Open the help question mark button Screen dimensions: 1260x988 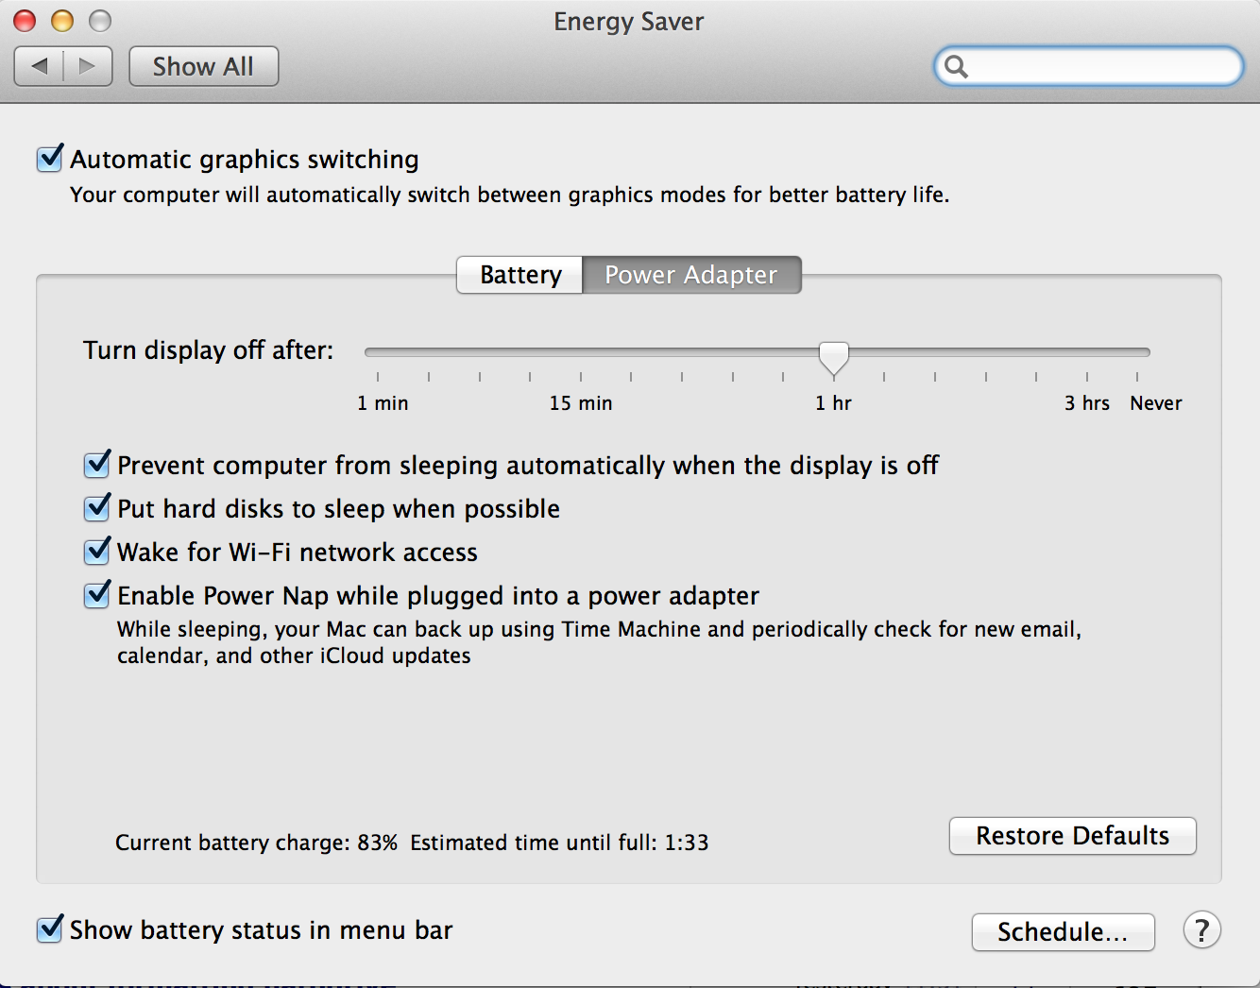pos(1201,930)
